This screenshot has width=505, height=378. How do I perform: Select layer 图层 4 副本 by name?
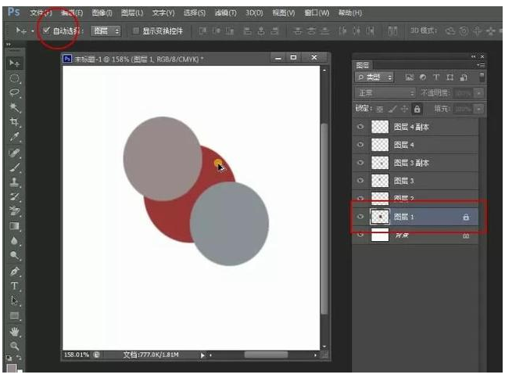[x=411, y=127]
